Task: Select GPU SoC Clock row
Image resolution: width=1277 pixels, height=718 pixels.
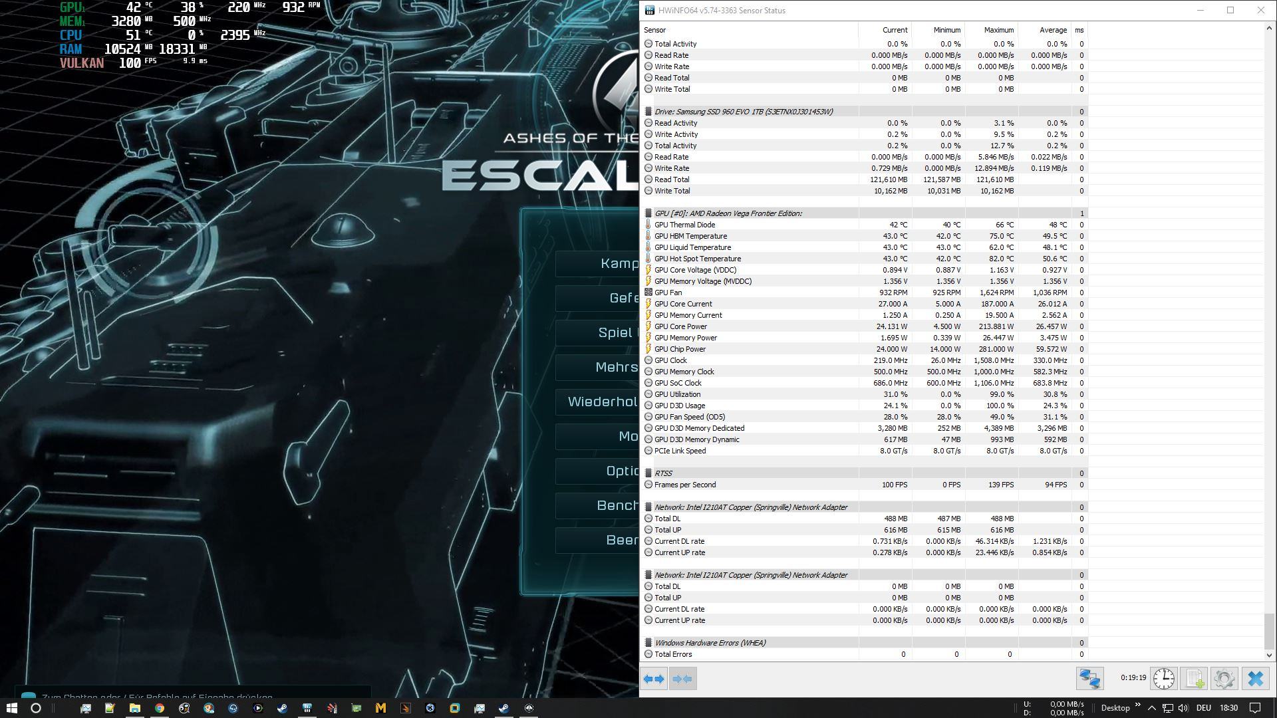Action: click(x=865, y=383)
